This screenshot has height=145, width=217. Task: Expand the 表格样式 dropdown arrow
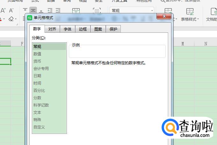(198, 19)
